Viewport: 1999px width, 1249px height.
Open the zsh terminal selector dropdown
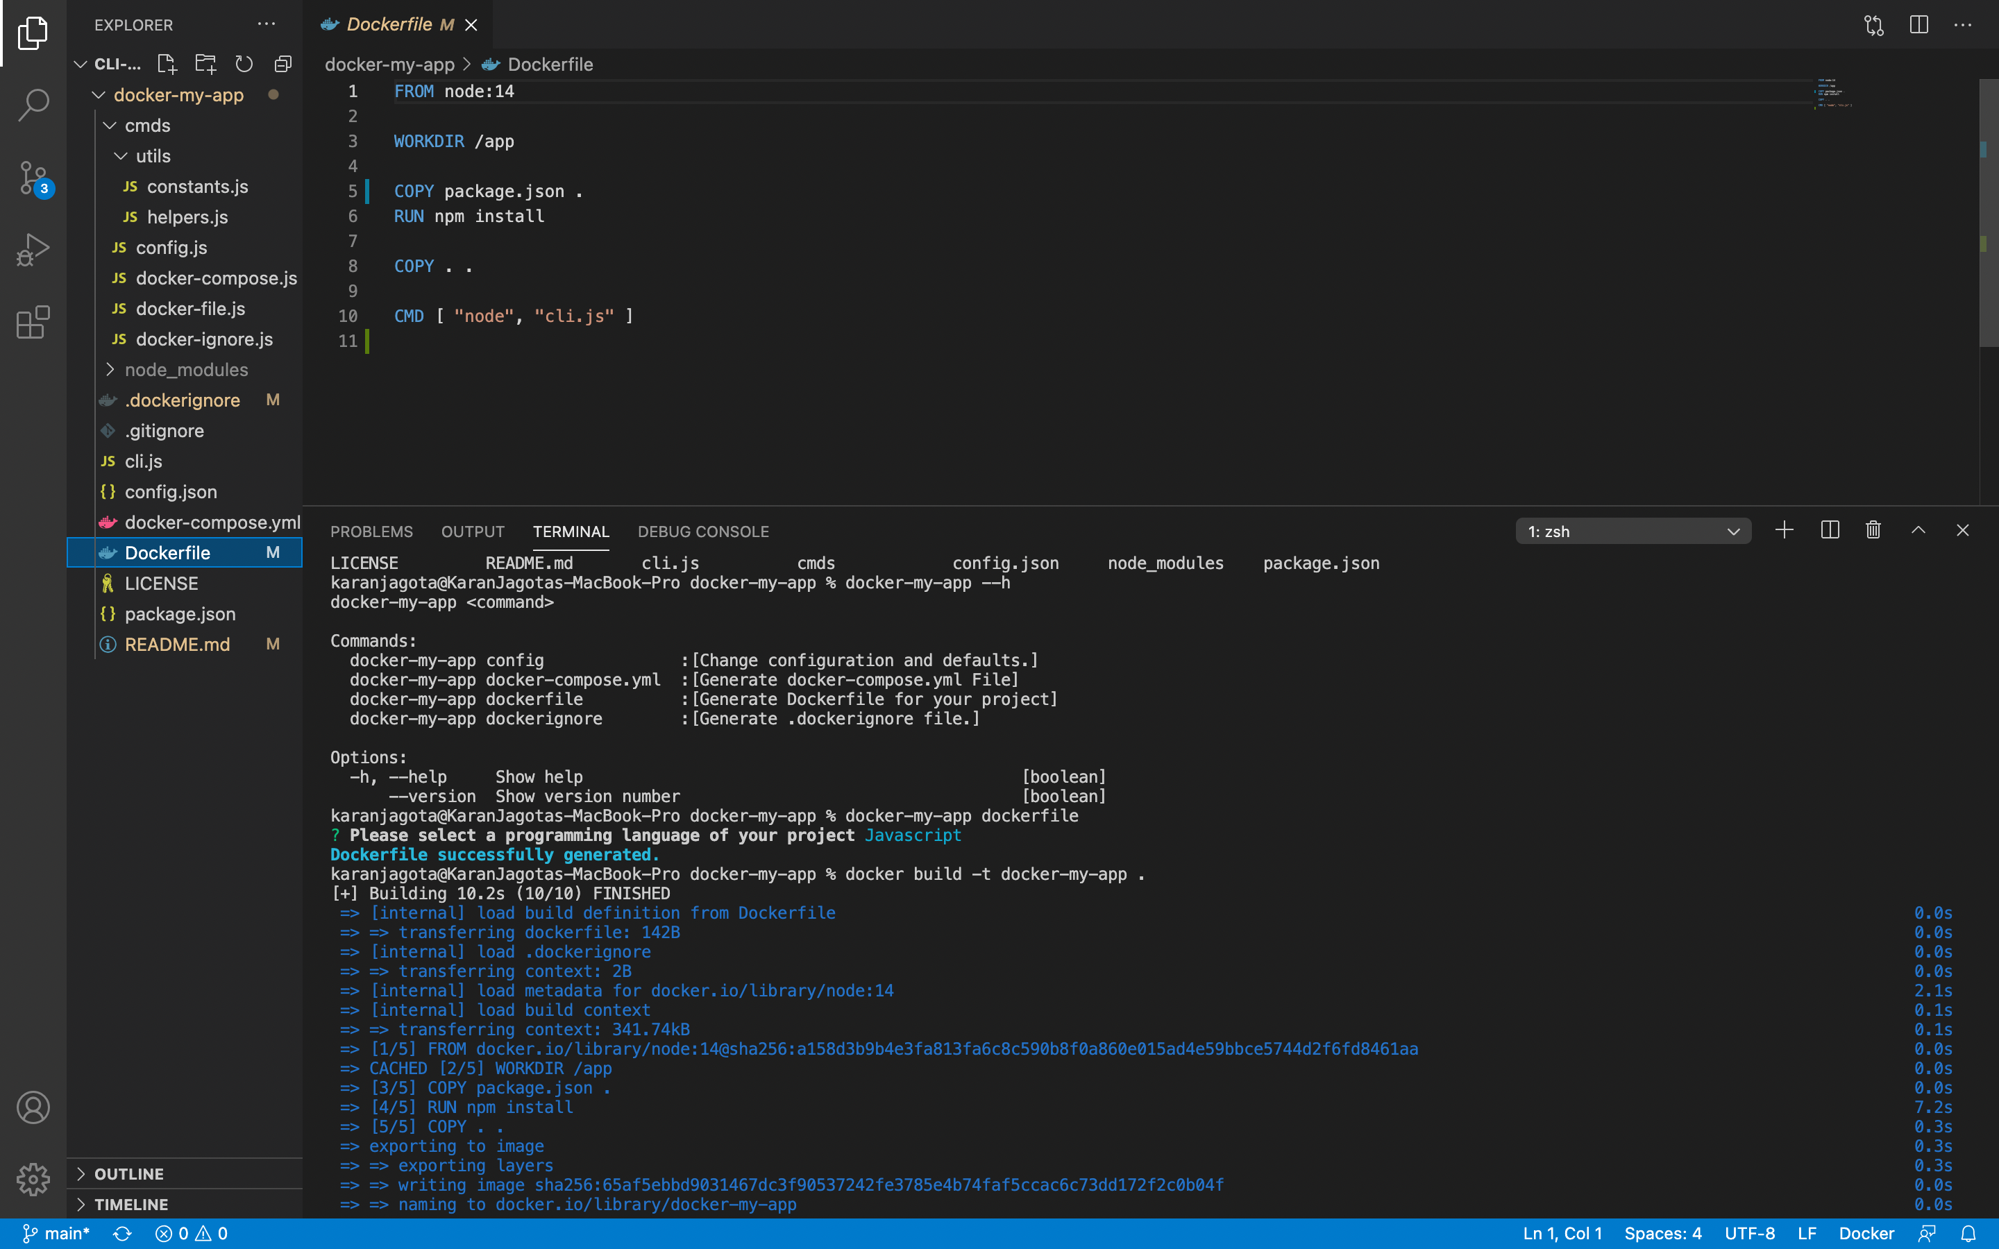point(1633,531)
